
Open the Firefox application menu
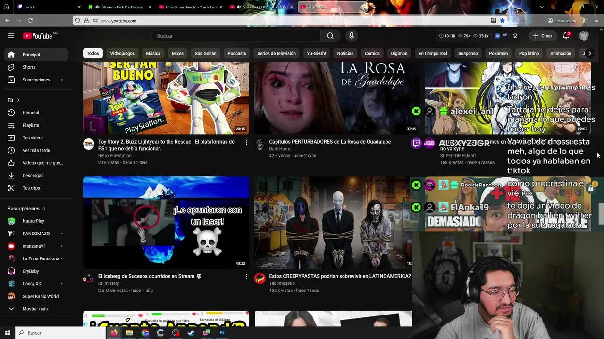point(596,21)
